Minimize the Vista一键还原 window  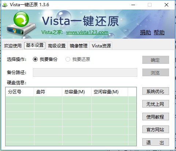[x=133, y=5]
